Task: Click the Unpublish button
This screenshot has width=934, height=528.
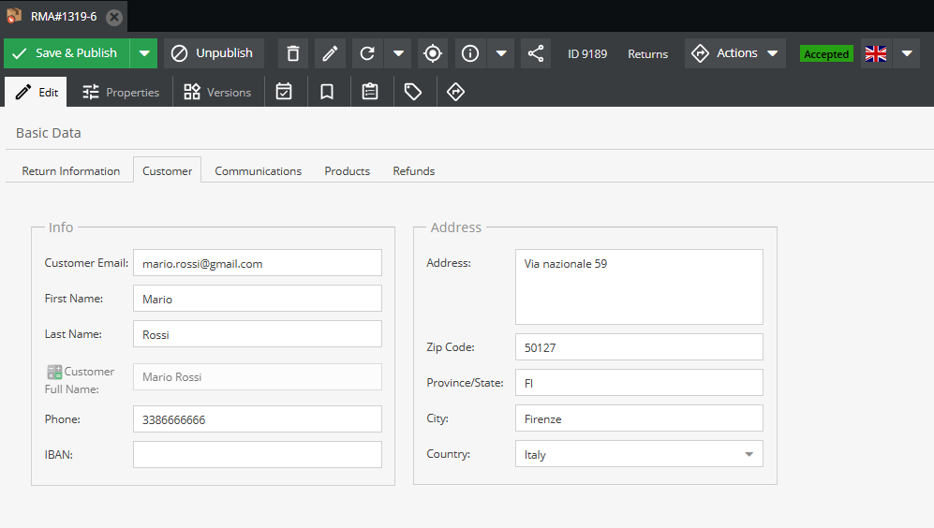Action: pos(214,53)
